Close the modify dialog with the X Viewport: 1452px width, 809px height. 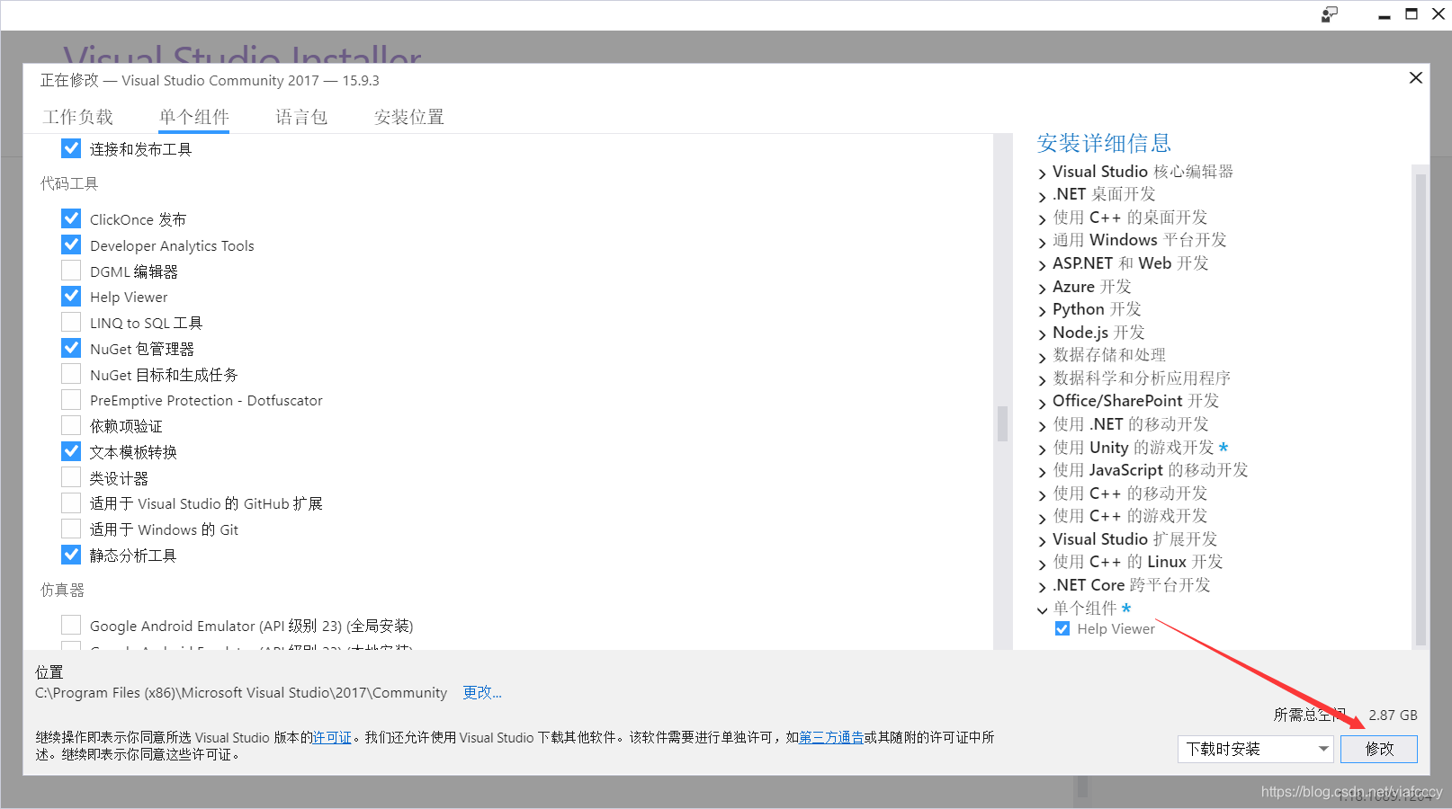(x=1415, y=78)
